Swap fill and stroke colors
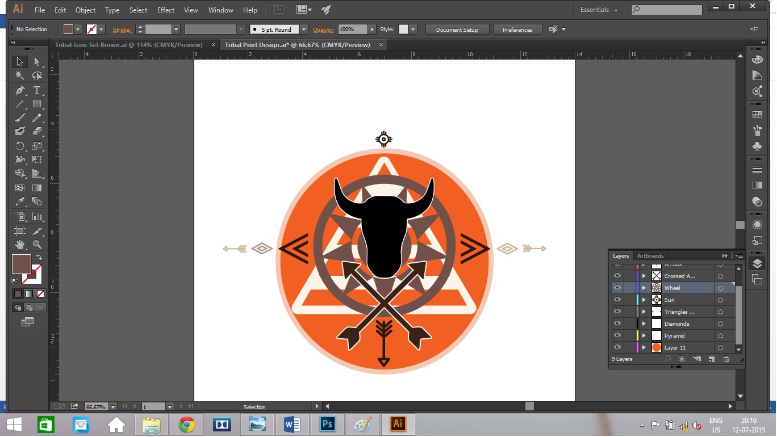 pyautogui.click(x=39, y=258)
